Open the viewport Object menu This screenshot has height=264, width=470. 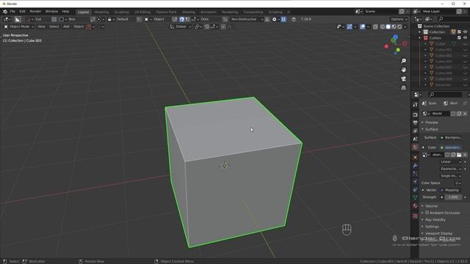[x=79, y=26]
